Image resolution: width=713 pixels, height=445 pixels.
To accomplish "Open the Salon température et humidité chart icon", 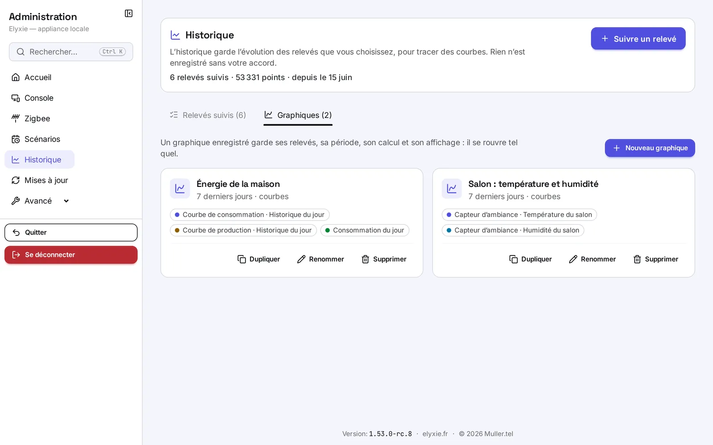I will point(452,189).
